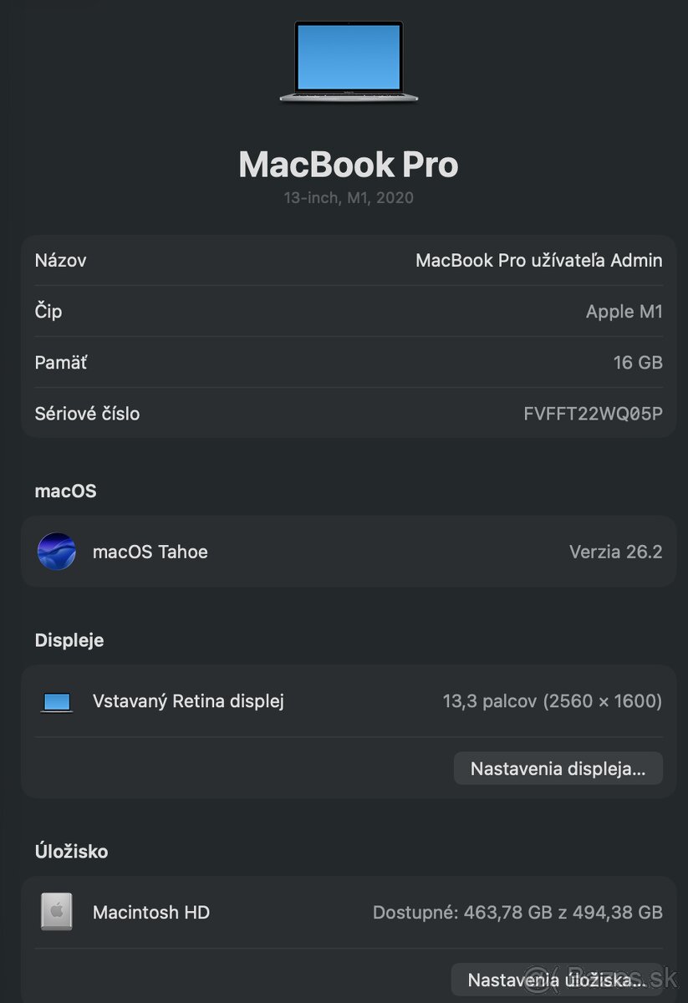Click the Názov row value
The image size is (688, 1003).
[x=539, y=260]
